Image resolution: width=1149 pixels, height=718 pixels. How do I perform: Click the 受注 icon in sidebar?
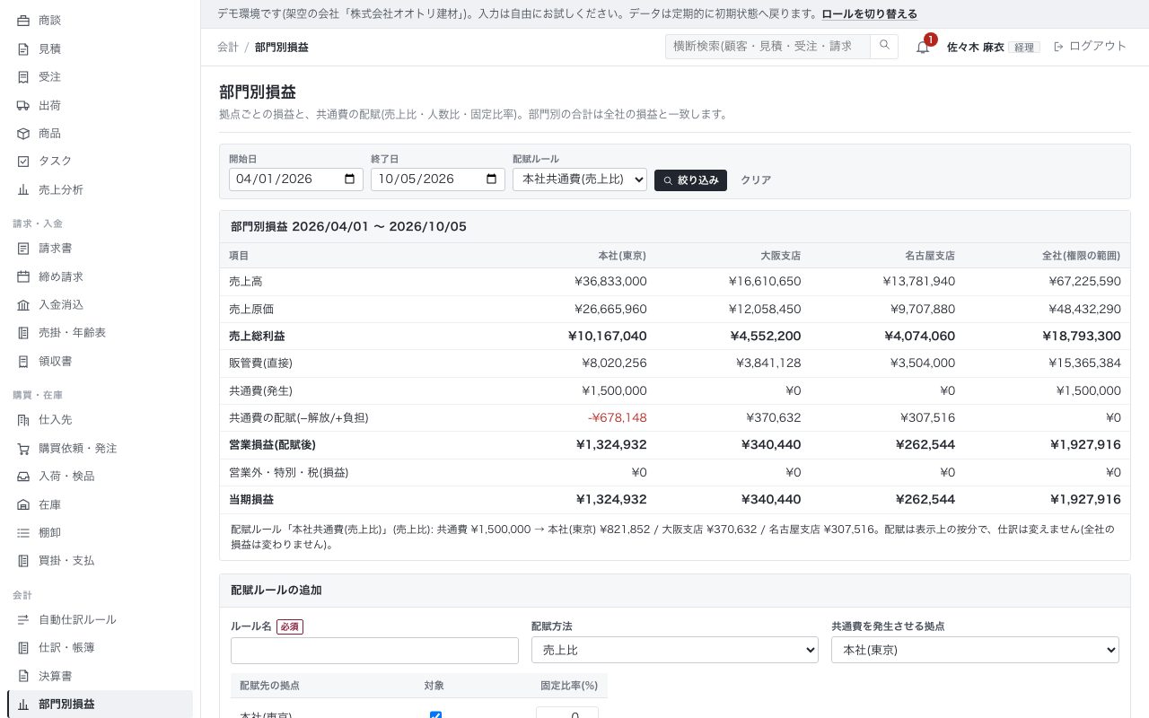[23, 77]
